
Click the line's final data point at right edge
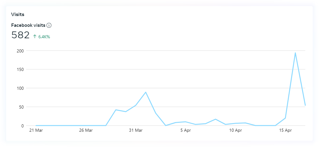tap(305, 105)
